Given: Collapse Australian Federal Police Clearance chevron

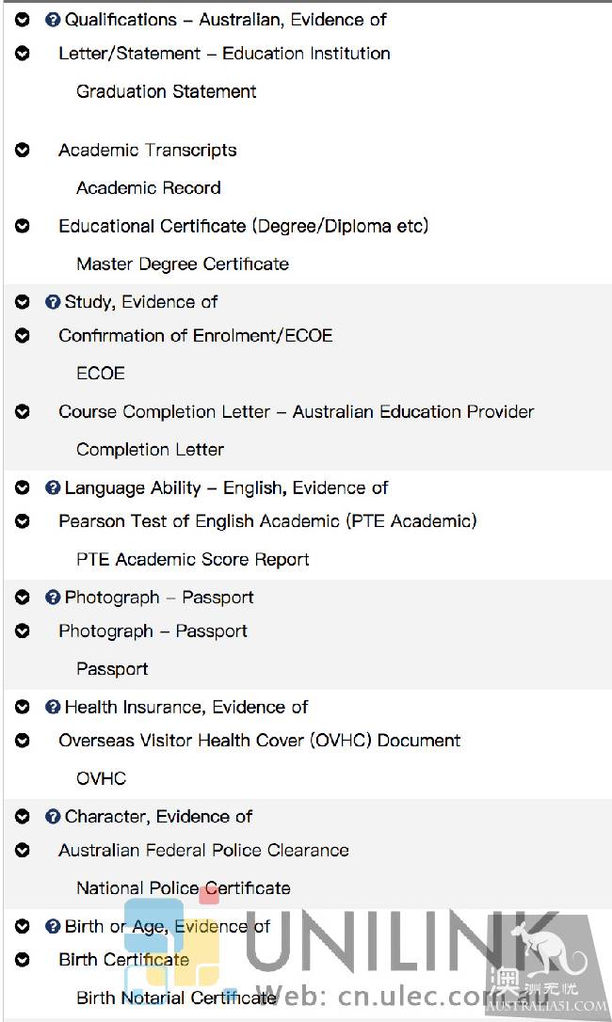Looking at the screenshot, I should click(x=23, y=850).
